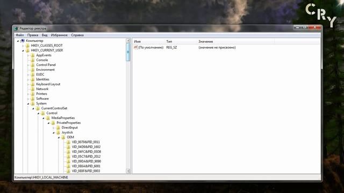The height and width of the screenshot is (193, 344).
Task: Collapse the OEM tree node
Action: (59, 137)
